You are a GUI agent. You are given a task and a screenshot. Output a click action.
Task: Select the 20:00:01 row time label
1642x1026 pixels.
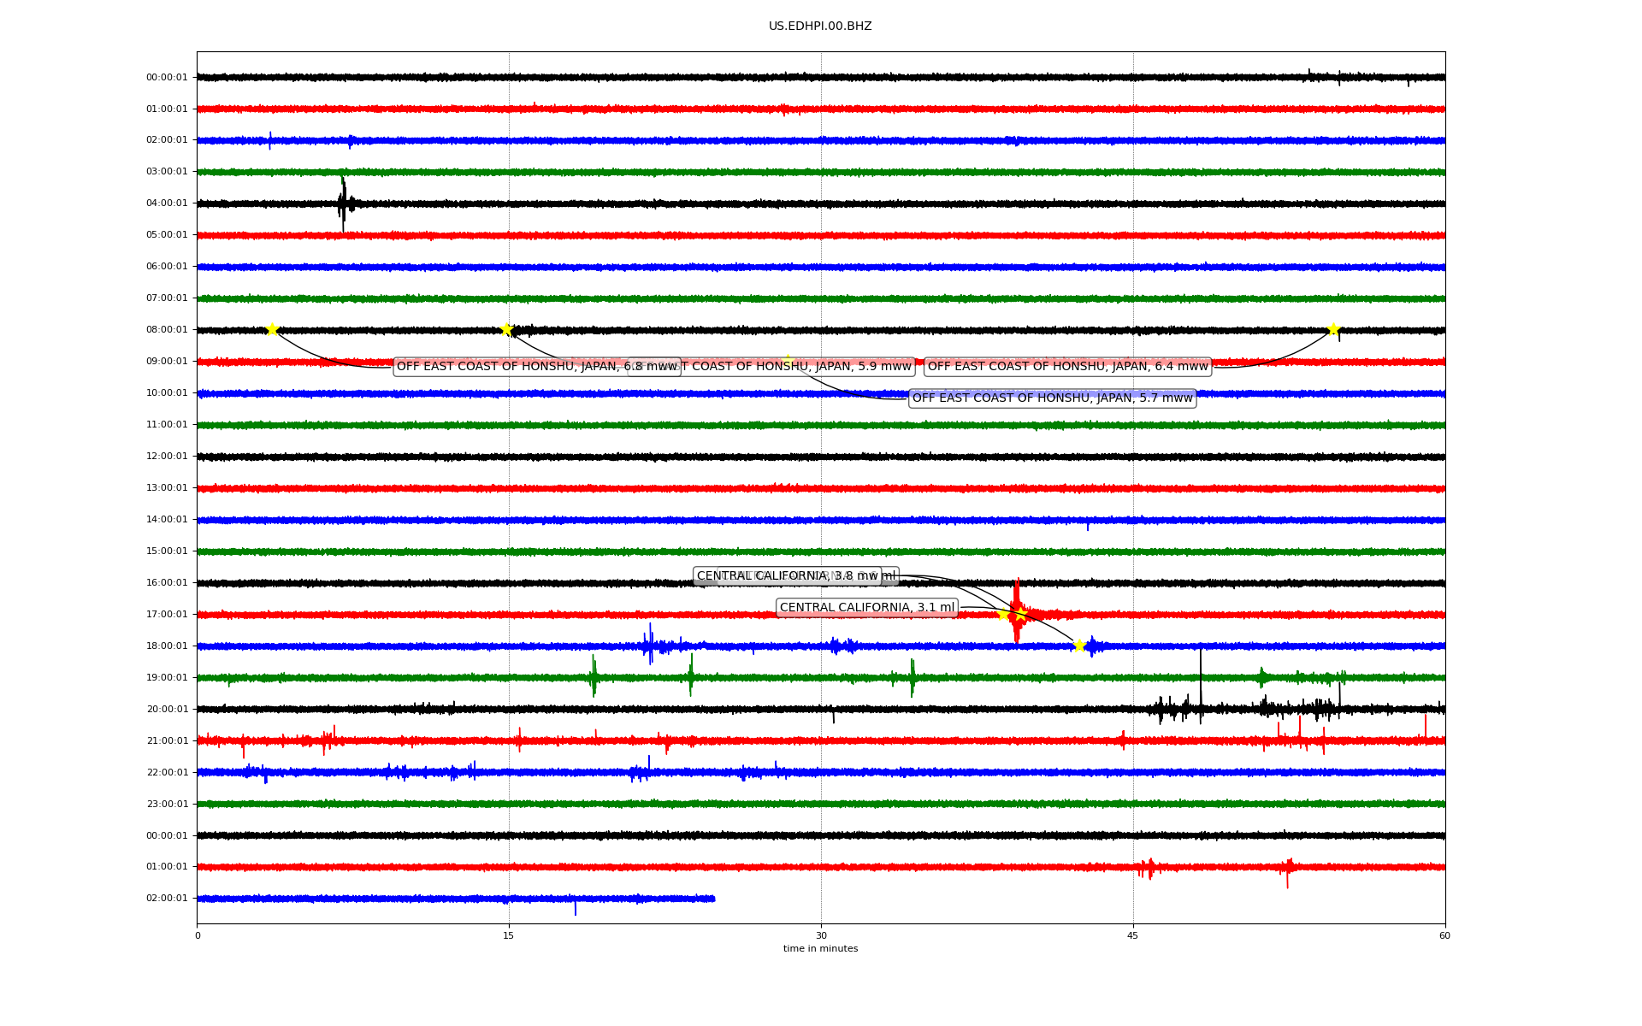(167, 710)
